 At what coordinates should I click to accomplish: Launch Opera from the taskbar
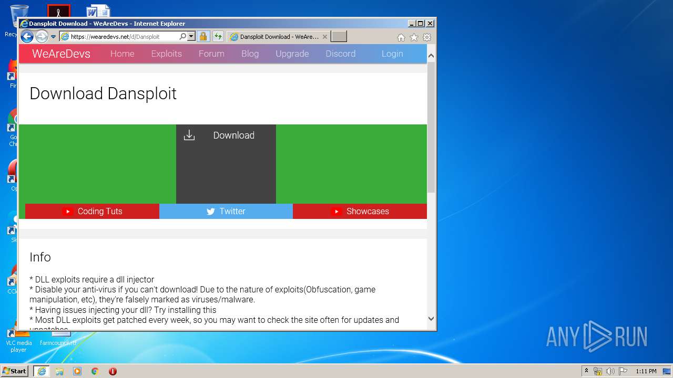click(x=113, y=371)
